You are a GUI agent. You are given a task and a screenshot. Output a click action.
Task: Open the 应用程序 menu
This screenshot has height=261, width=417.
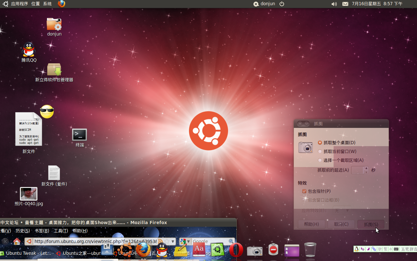[20, 4]
